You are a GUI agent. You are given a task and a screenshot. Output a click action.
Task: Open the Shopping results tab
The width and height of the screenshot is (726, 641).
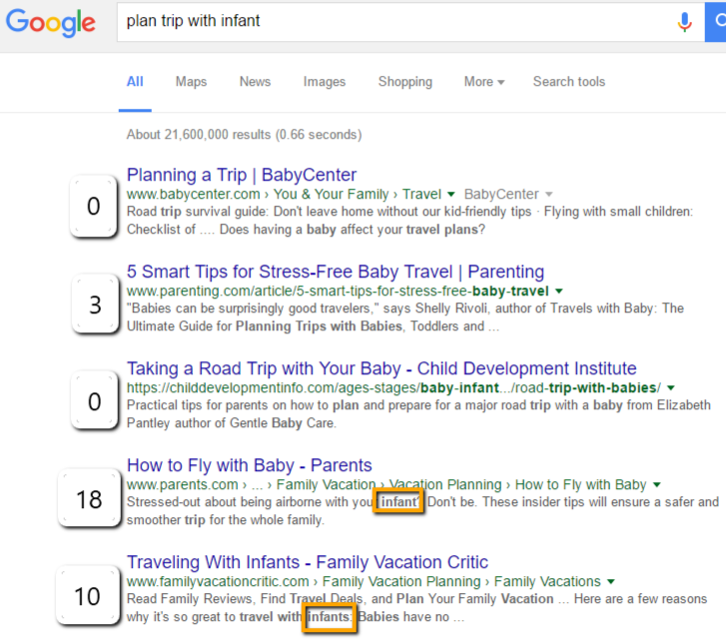pos(404,82)
